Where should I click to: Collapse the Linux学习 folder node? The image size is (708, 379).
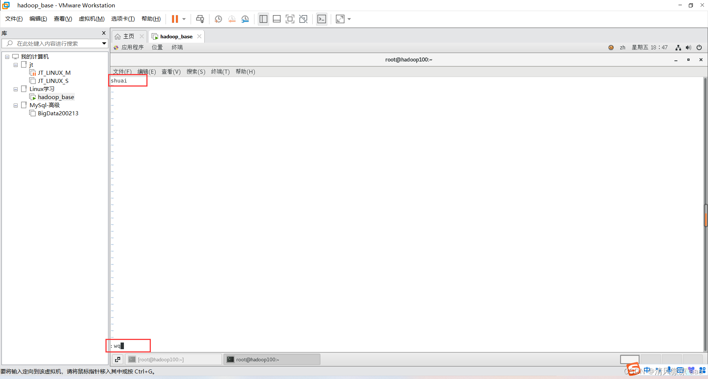point(15,89)
